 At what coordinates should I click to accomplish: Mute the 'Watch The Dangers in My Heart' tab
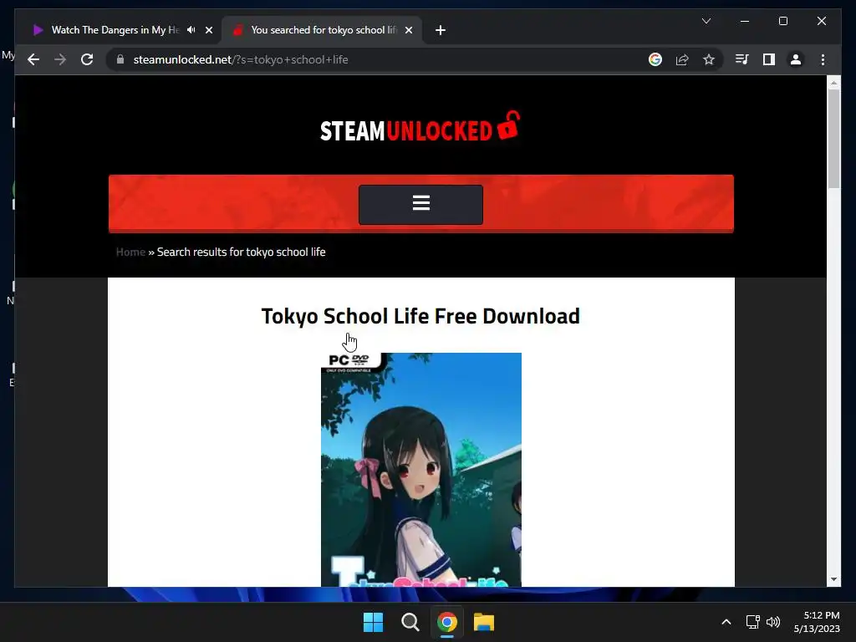pos(191,30)
